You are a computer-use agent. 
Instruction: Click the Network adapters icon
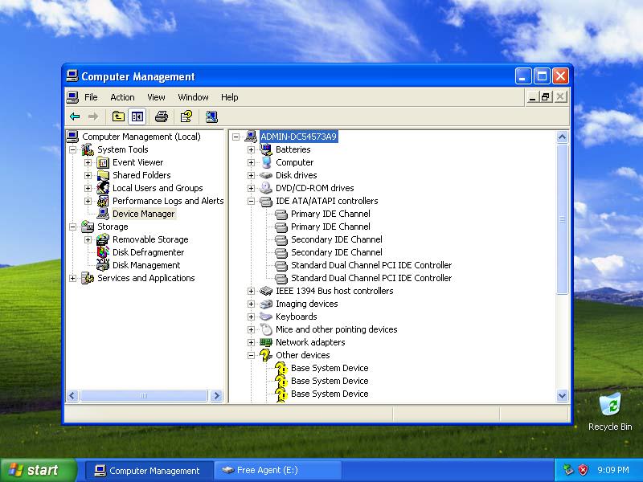pyautogui.click(x=266, y=342)
